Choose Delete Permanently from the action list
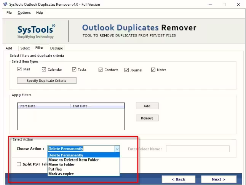This screenshot has height=185, width=246. 84,155
